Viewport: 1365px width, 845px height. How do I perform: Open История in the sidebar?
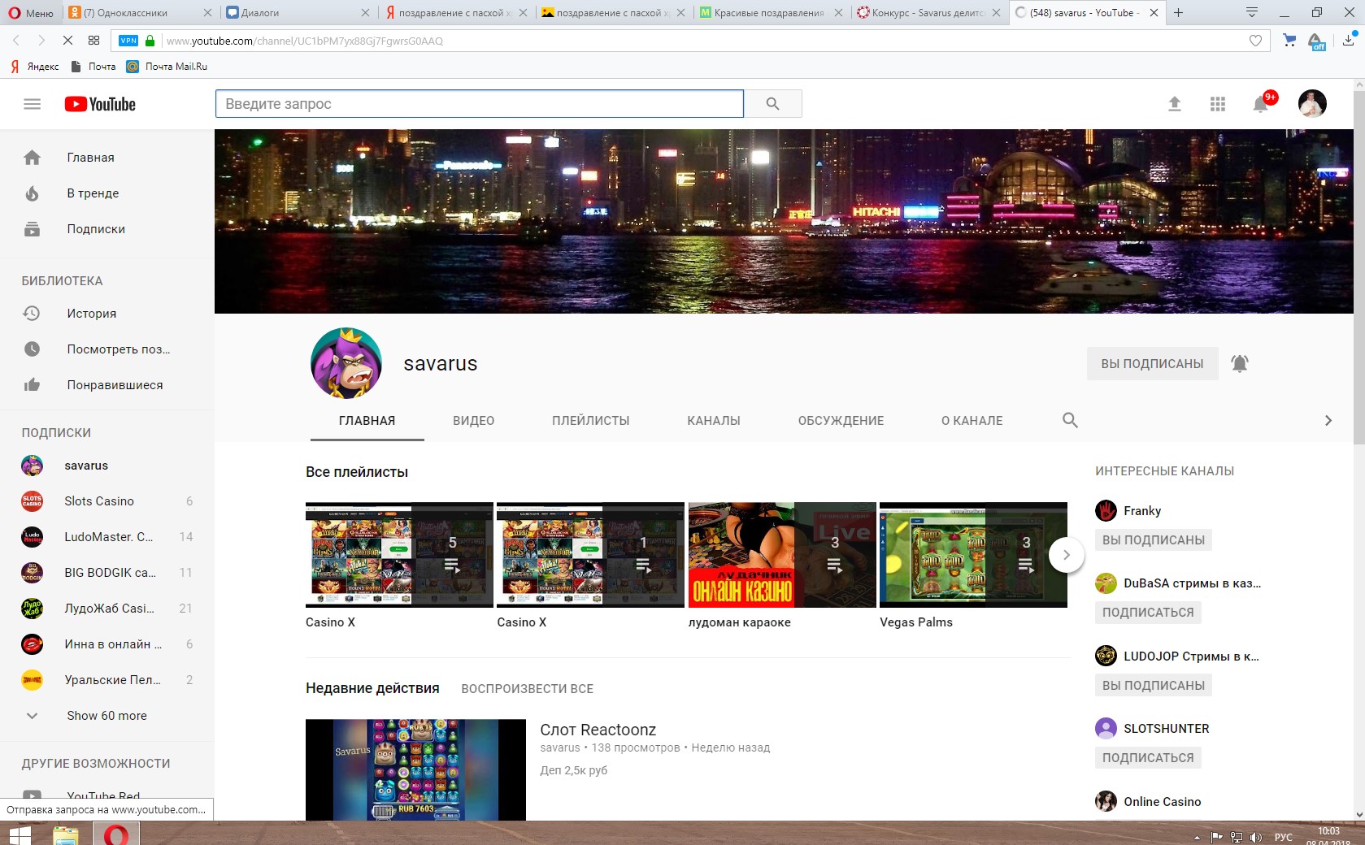coord(92,313)
